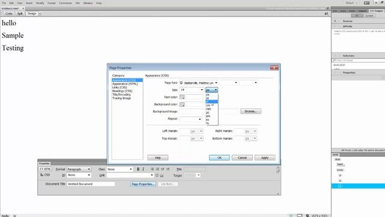The image size is (385, 217).
Task: Select Appearance (HTML) category
Action: (x=125, y=84)
